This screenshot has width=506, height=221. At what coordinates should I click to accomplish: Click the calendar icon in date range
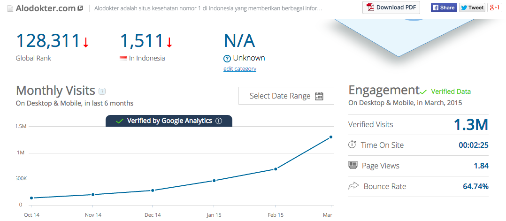[319, 96]
